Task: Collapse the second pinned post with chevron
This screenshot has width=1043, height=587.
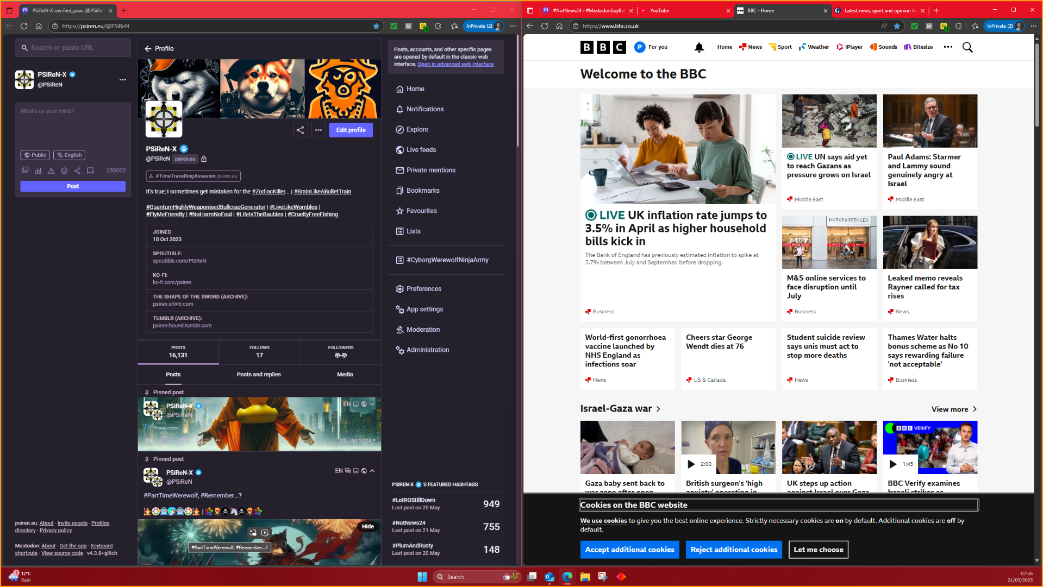Action: [x=372, y=471]
